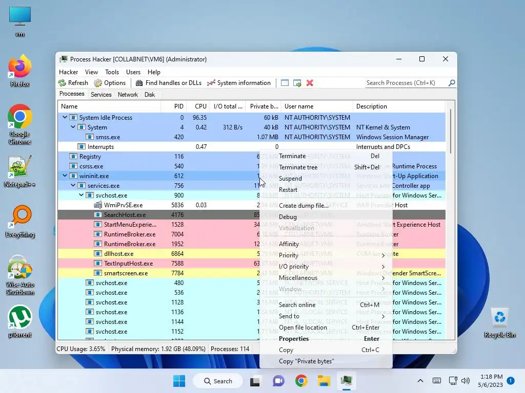Viewport: 525px width, 393px height.
Task: Focus the Search Processes input field
Action: pos(407,82)
